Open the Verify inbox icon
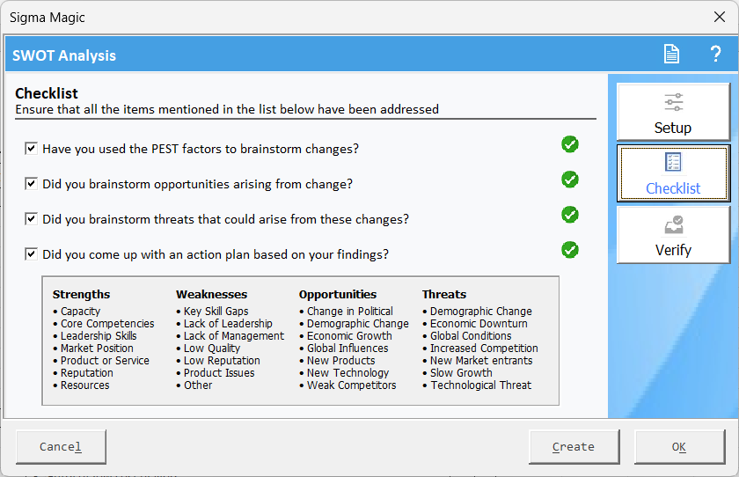The width and height of the screenshot is (739, 477). 674,224
